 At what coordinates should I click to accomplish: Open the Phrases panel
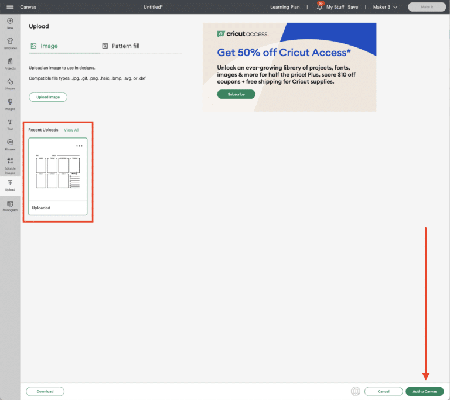(x=10, y=144)
